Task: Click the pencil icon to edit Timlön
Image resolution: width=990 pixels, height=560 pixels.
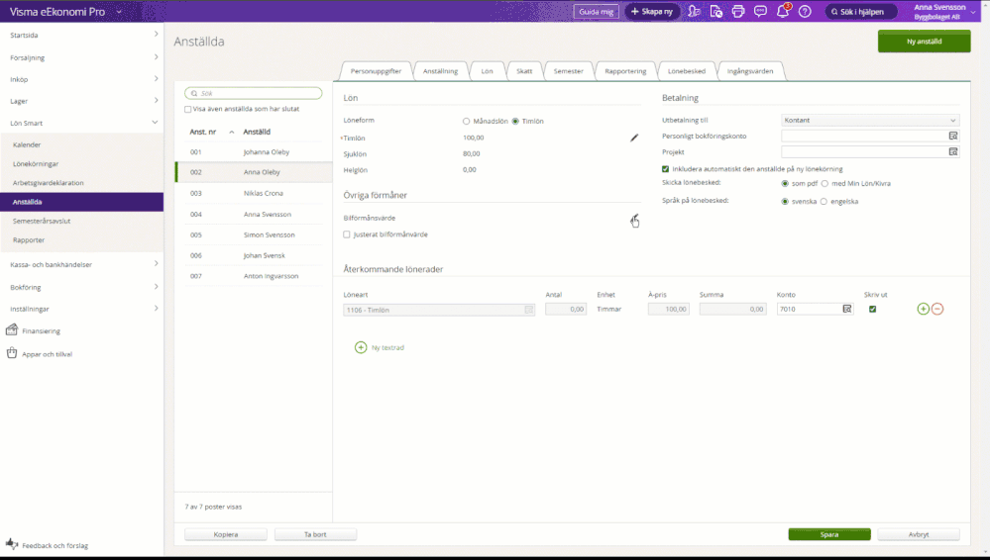Action: coord(634,138)
